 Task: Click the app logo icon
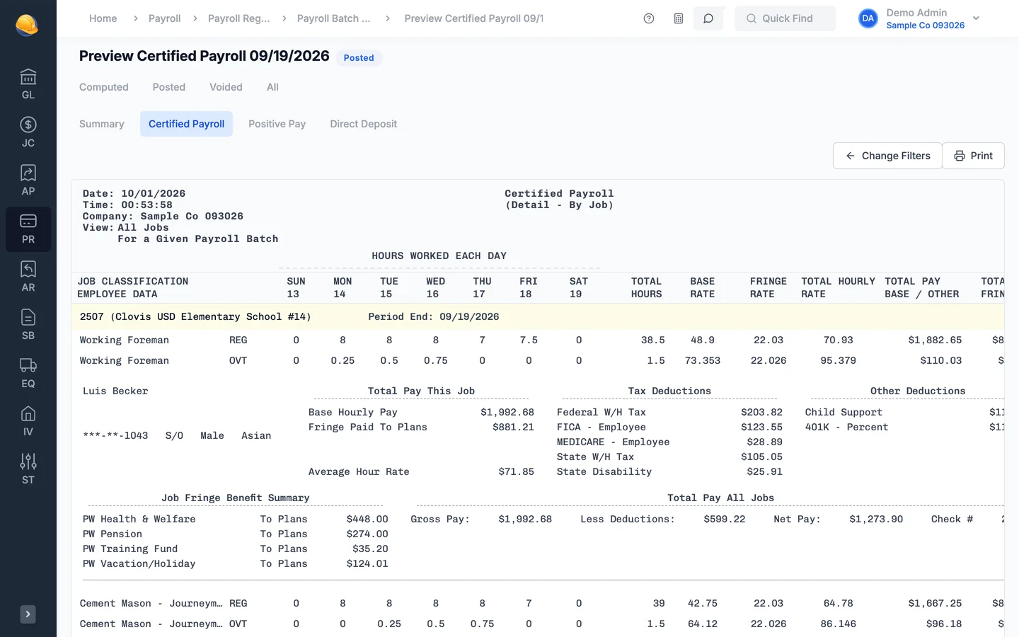pyautogui.click(x=27, y=25)
